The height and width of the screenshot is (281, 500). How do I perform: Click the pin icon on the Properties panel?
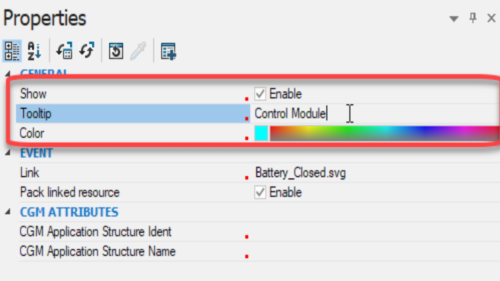click(473, 18)
